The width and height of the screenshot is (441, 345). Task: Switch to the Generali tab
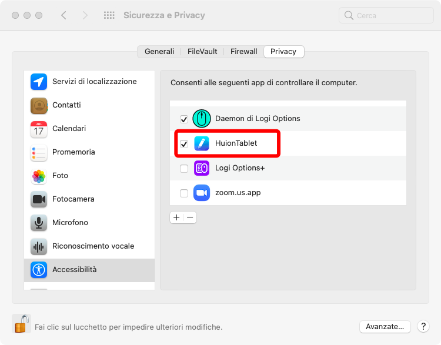pyautogui.click(x=159, y=52)
